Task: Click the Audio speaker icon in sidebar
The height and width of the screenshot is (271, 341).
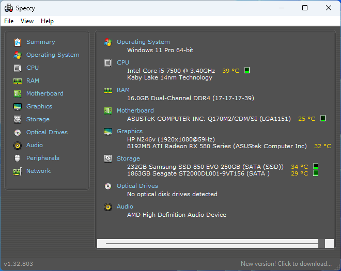Action: coord(18,145)
